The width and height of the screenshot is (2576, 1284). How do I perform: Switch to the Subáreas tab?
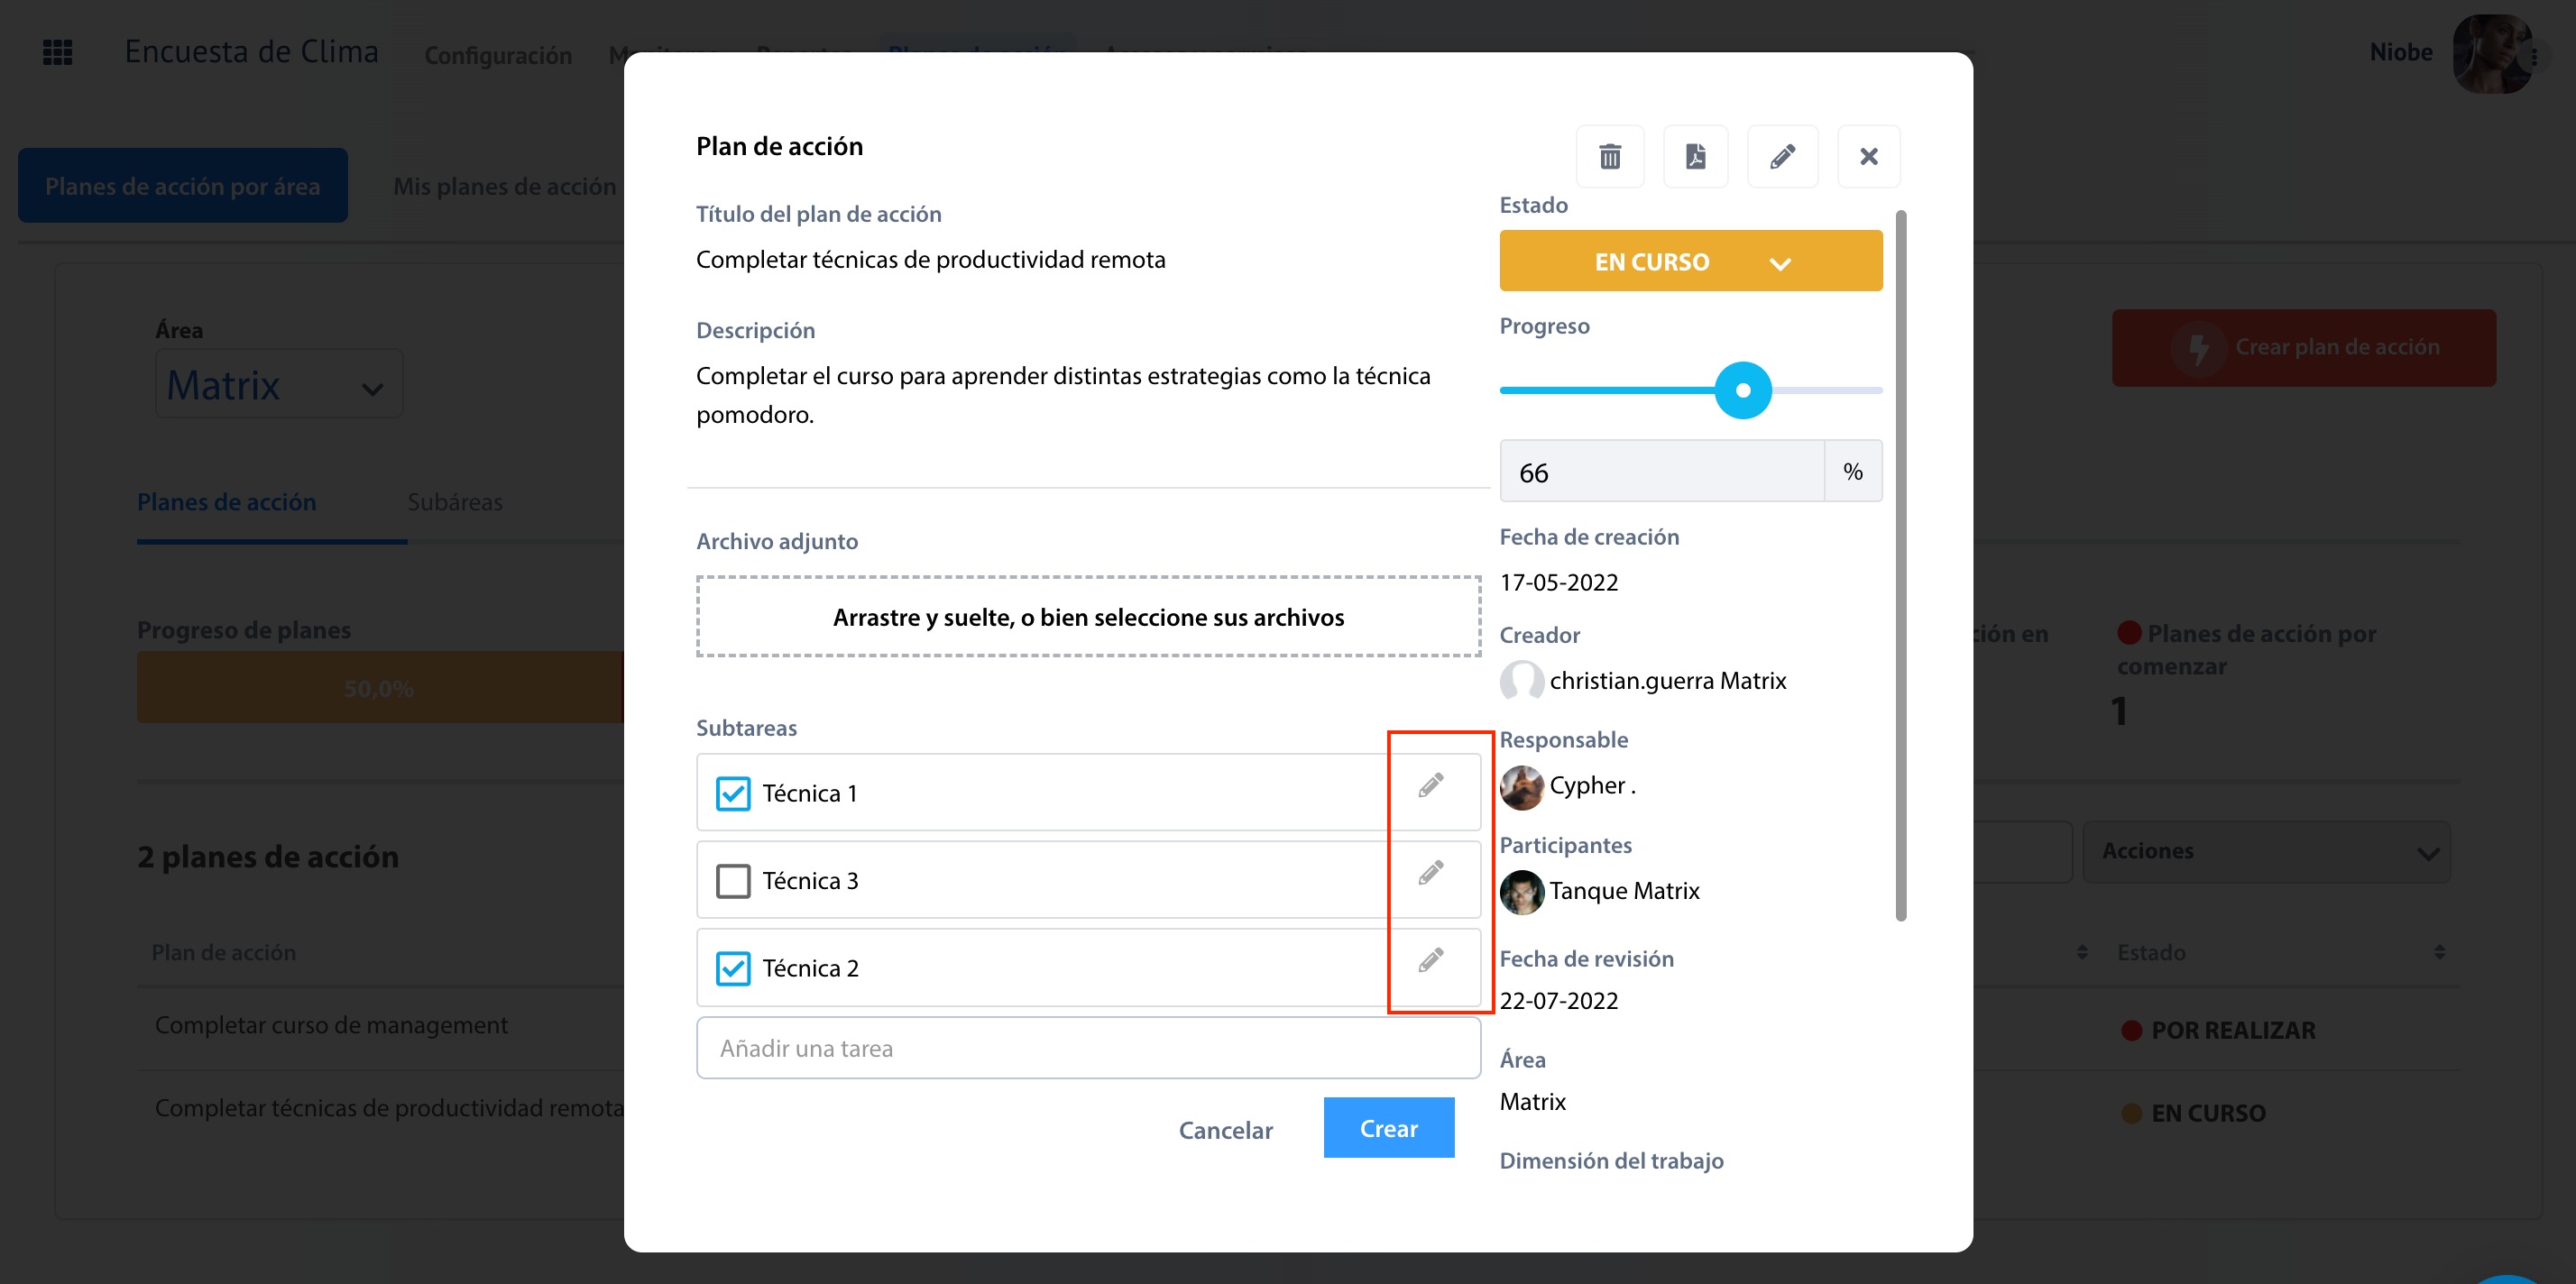tap(455, 502)
